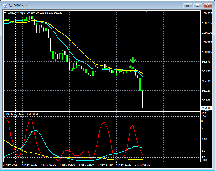This screenshot has width=216, height=171.
Task: Select the chart shift triangle marker
Action: 147,11
